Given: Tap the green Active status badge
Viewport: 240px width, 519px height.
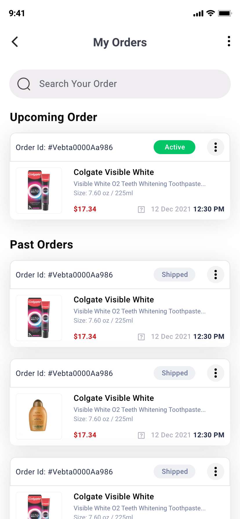Looking at the screenshot, I should tap(174, 147).
